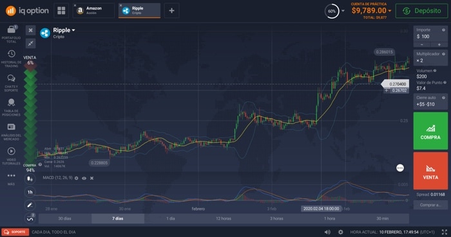This screenshot has width=451, height=237.
Task: Click the IQ Option logo
Action: pyautogui.click(x=27, y=11)
